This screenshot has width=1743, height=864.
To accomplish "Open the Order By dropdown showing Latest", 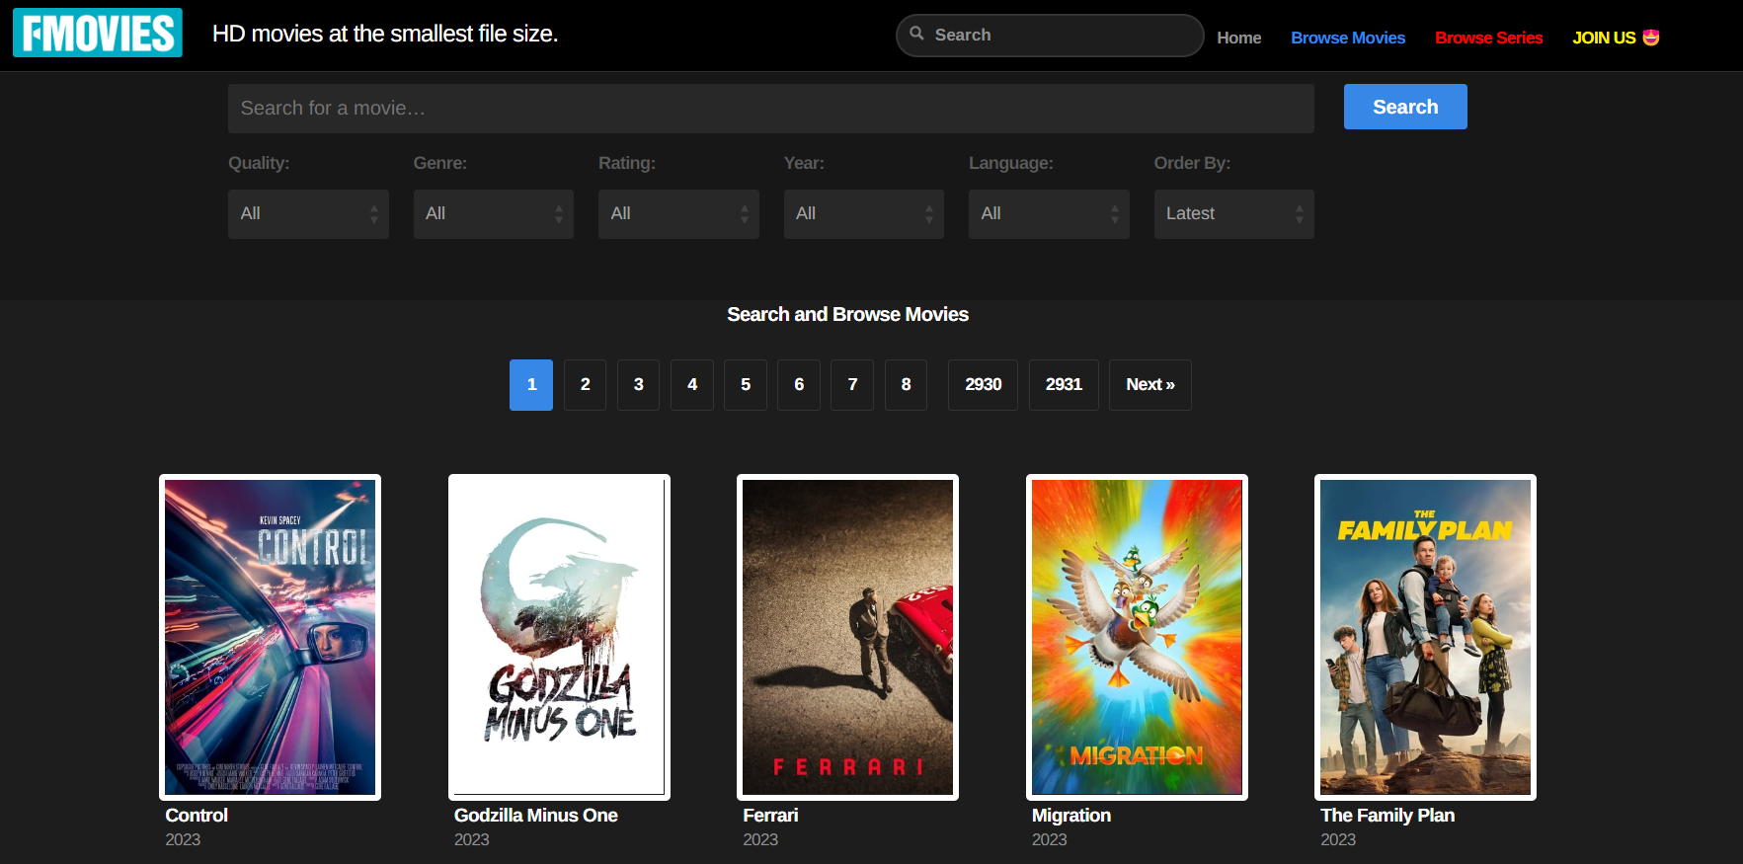I will pos(1233,214).
